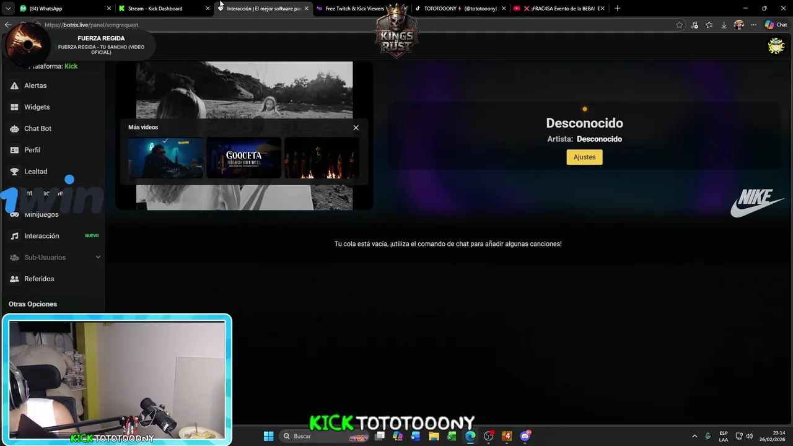
Task: Open Excel from the taskbar
Action: pyautogui.click(x=452, y=436)
